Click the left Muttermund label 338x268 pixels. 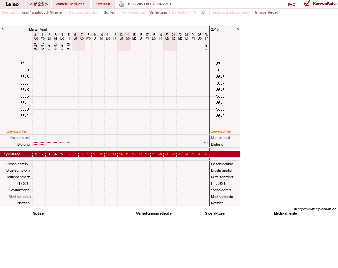(x=20, y=138)
